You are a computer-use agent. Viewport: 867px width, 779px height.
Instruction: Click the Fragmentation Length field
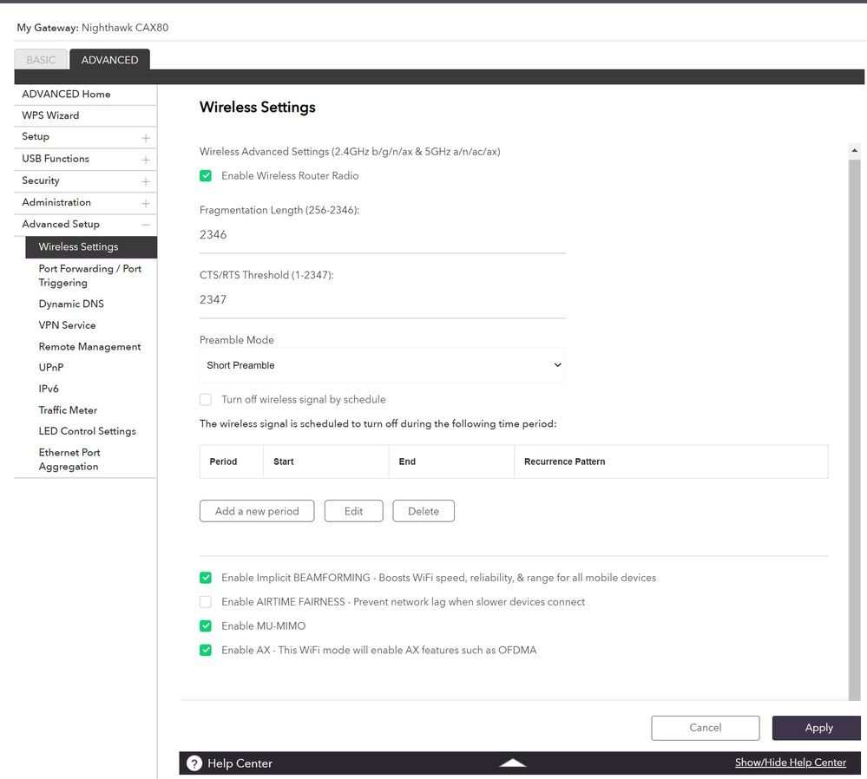(x=382, y=235)
